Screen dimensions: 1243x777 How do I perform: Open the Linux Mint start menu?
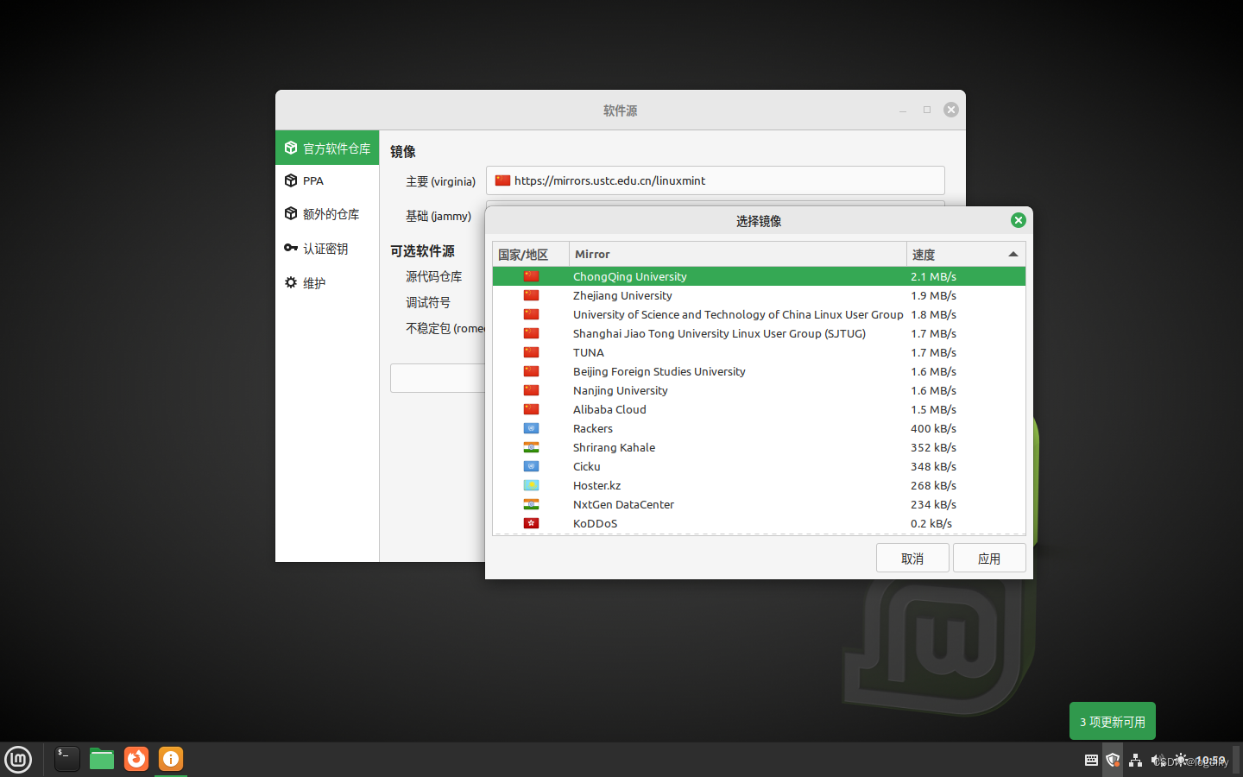pos(18,760)
